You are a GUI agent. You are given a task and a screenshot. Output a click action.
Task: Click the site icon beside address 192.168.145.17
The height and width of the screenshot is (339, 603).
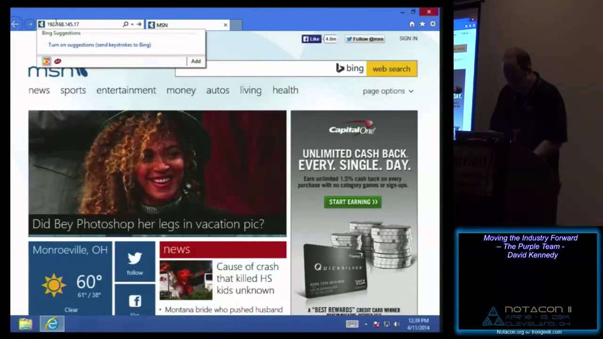click(41, 24)
